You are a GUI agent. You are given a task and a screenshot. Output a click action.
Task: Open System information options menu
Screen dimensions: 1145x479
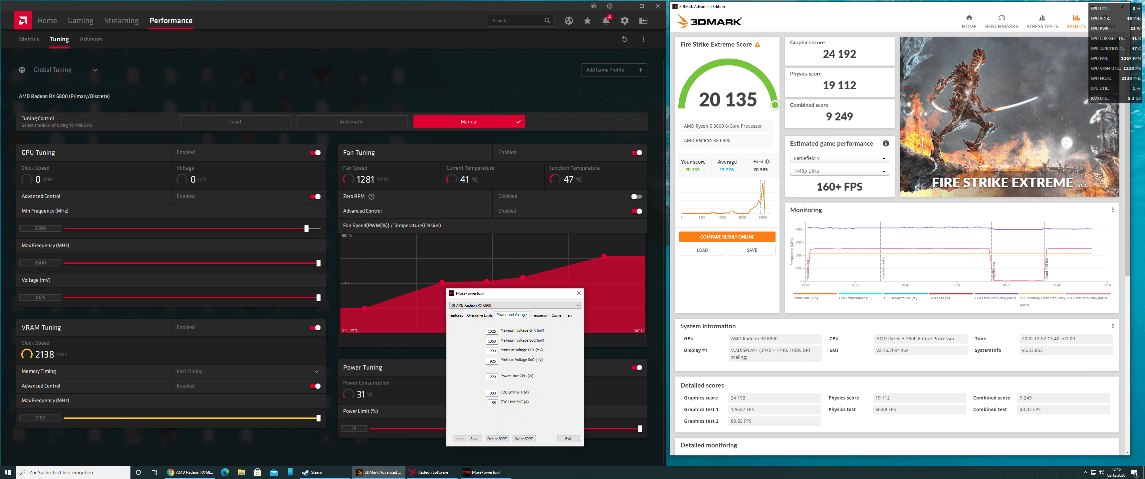(1113, 326)
